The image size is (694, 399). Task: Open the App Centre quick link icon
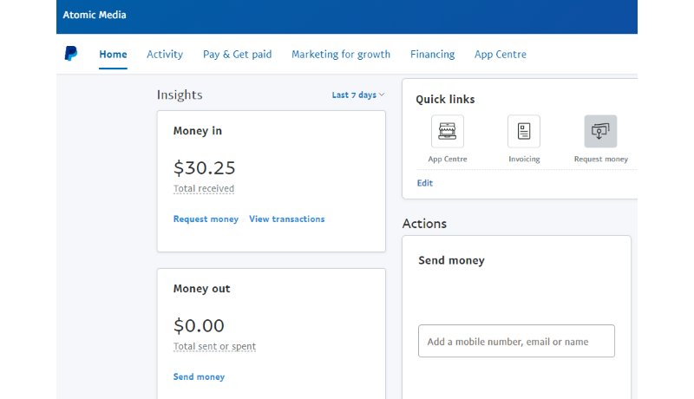(448, 132)
